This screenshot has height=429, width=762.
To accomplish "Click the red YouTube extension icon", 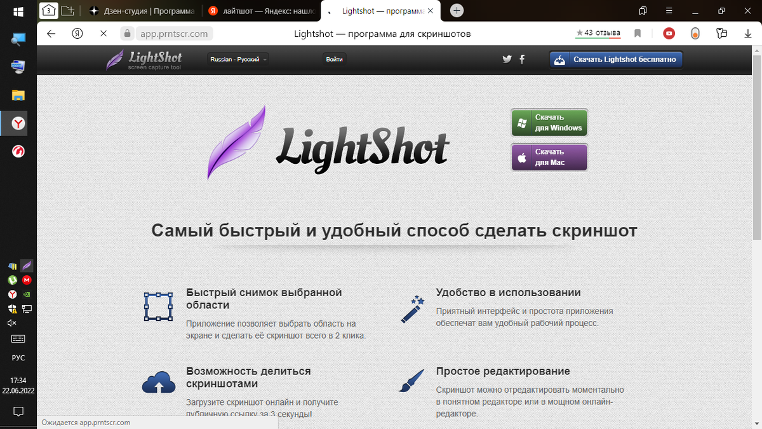I will (669, 34).
